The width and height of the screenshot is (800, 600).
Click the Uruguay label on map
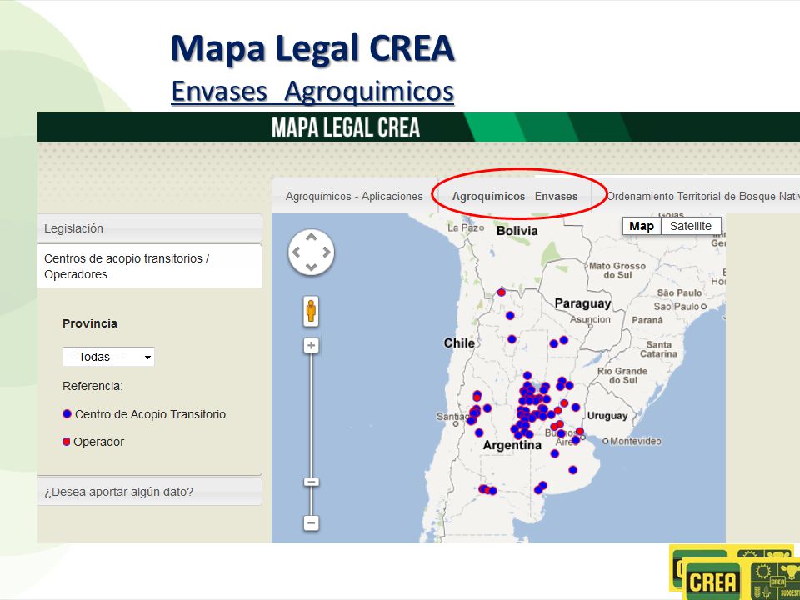pyautogui.click(x=607, y=416)
